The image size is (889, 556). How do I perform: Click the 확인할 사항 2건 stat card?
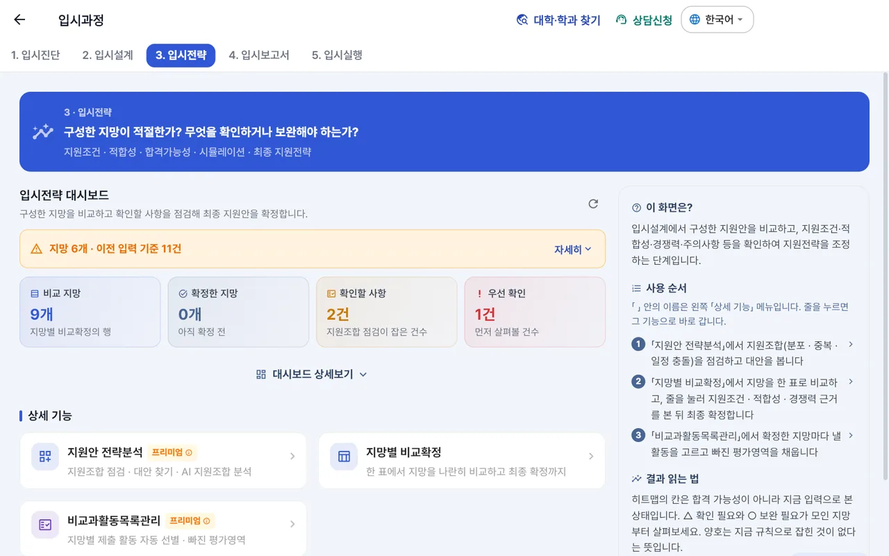click(387, 312)
